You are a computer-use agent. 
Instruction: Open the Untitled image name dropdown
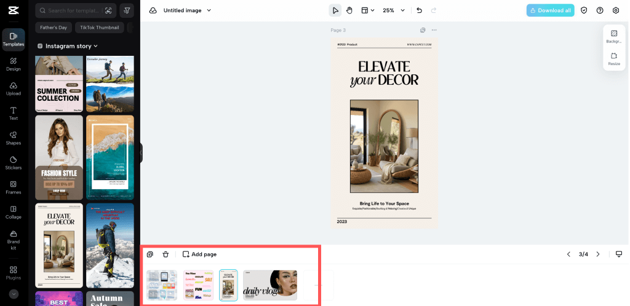187,11
